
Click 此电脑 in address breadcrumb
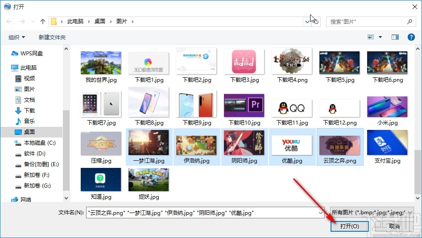tap(75, 21)
